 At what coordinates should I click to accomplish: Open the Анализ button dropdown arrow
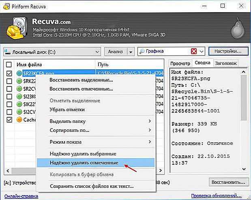pyautogui.click(x=131, y=52)
